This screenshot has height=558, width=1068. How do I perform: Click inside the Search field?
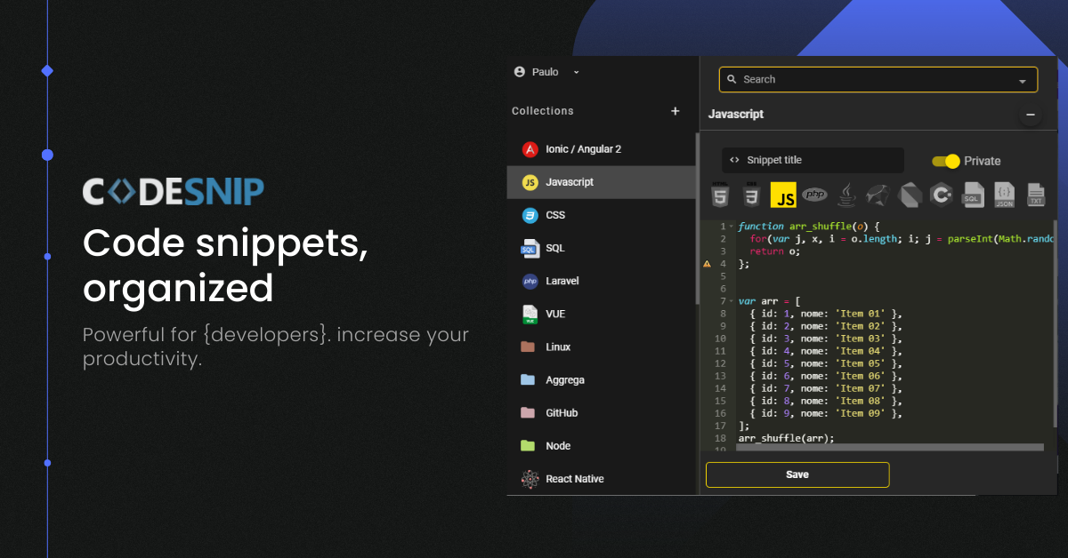[878, 80]
